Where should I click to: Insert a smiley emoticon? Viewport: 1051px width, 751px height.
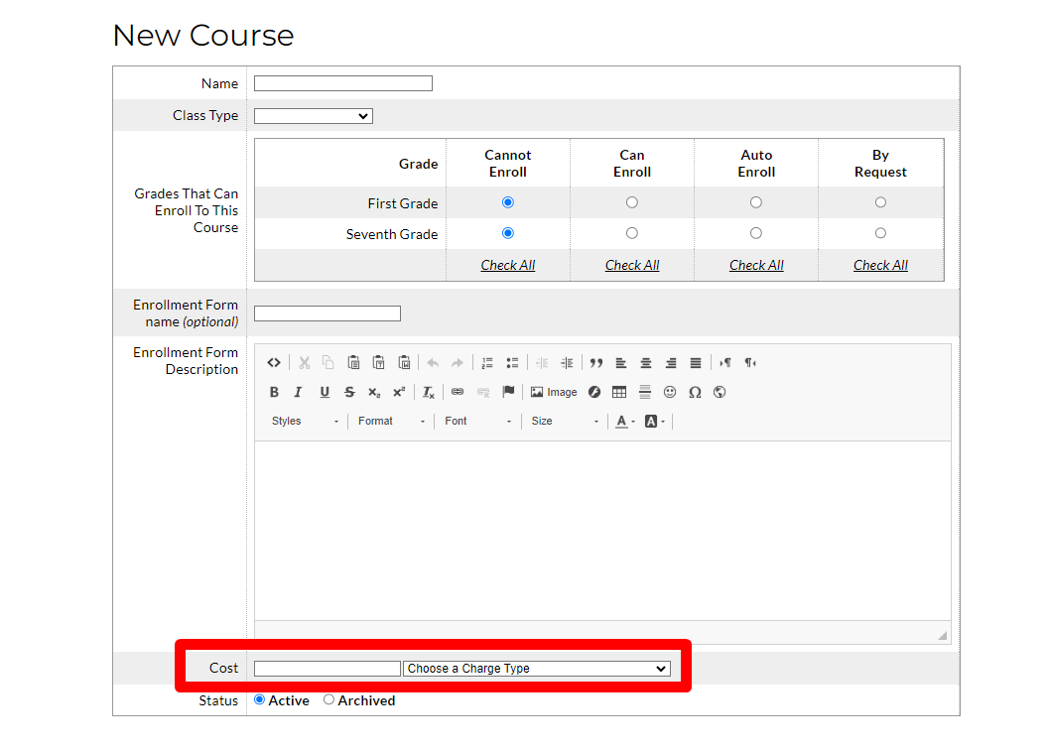[669, 391]
